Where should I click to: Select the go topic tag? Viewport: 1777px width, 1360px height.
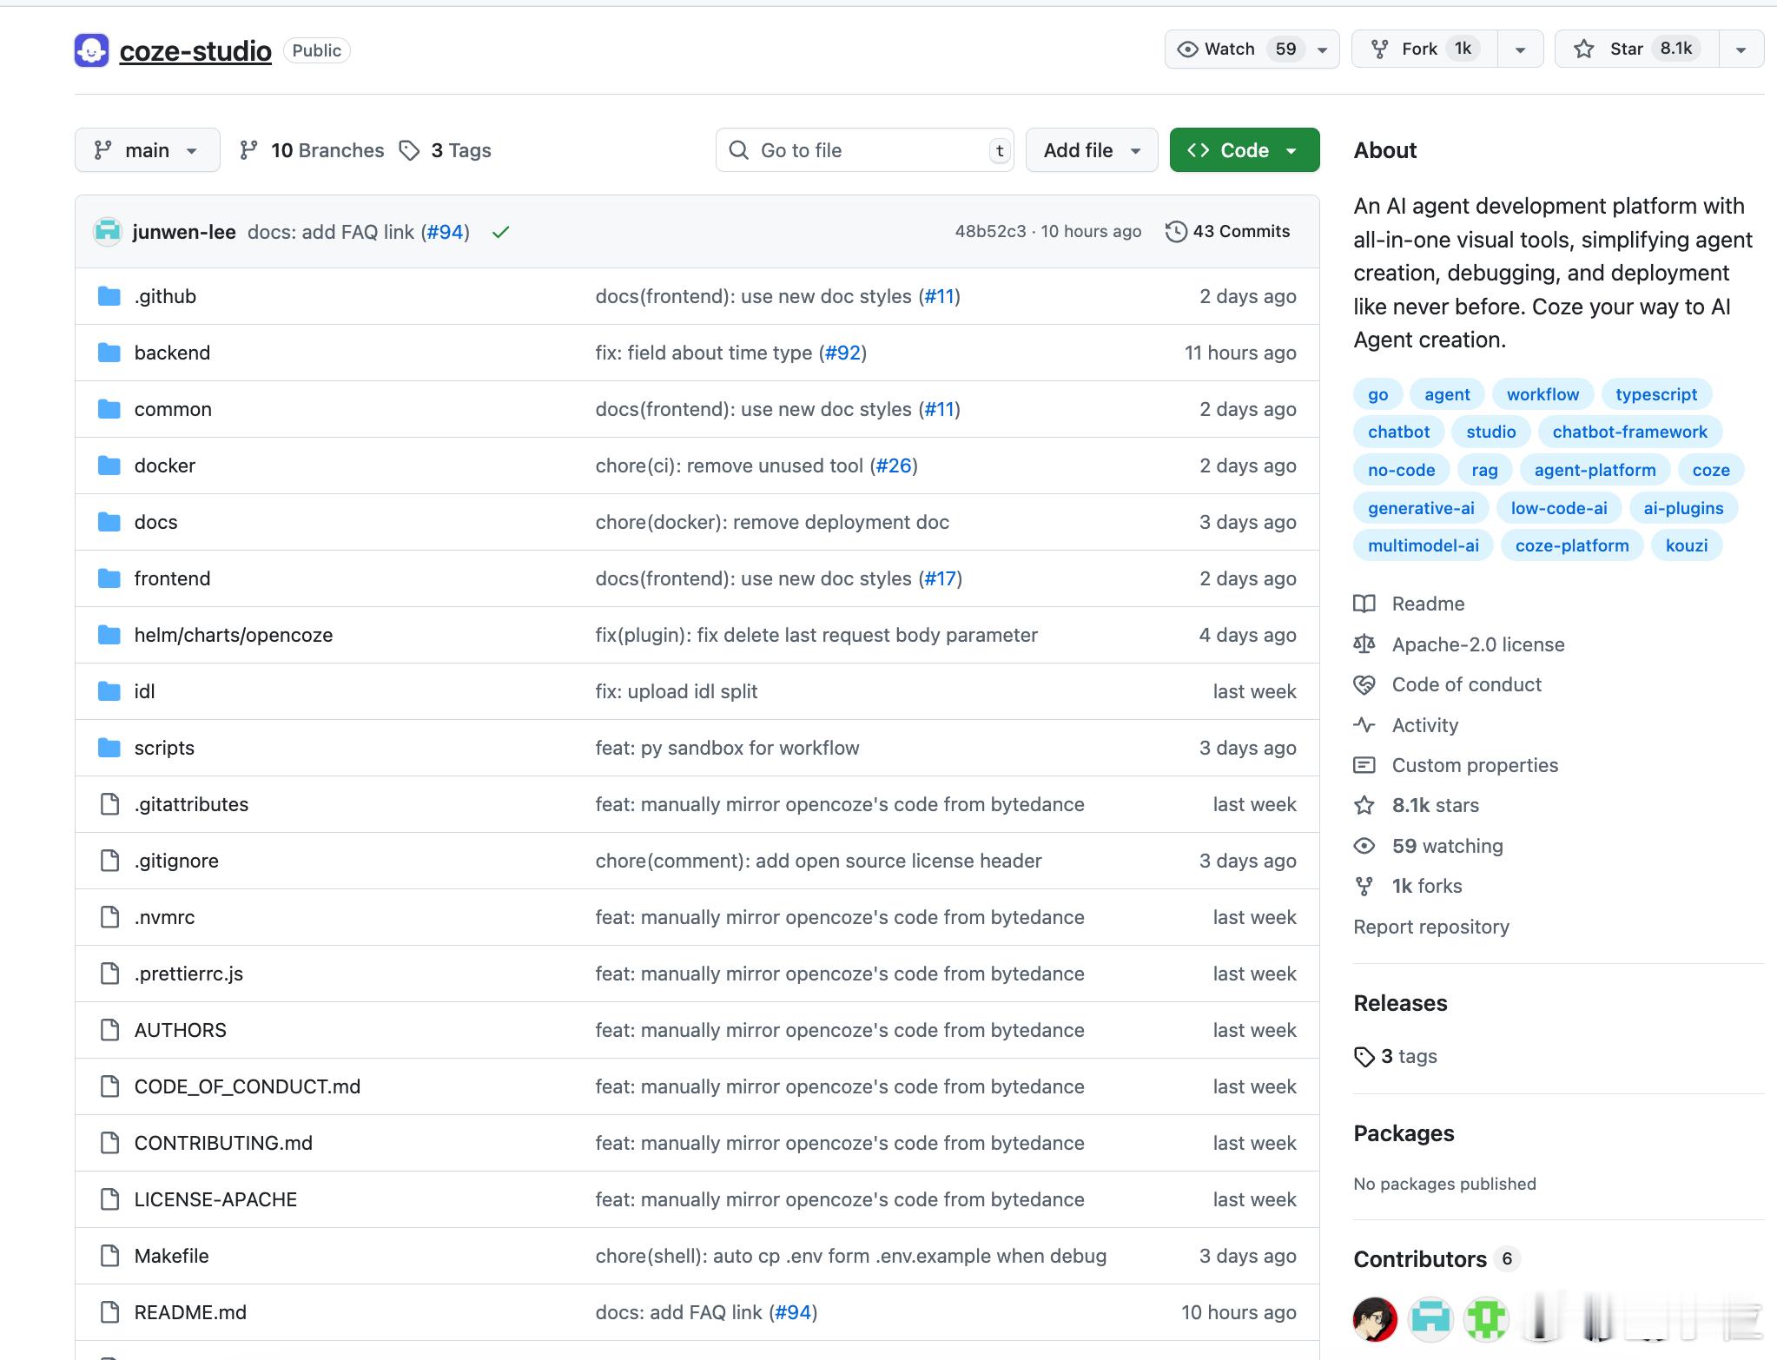coord(1377,394)
